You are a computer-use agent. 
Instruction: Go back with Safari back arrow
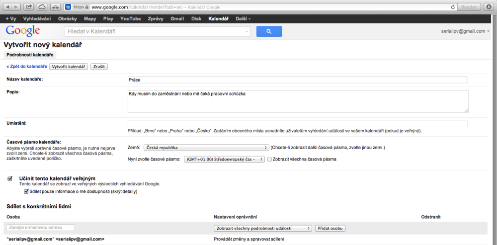tap(7, 6)
